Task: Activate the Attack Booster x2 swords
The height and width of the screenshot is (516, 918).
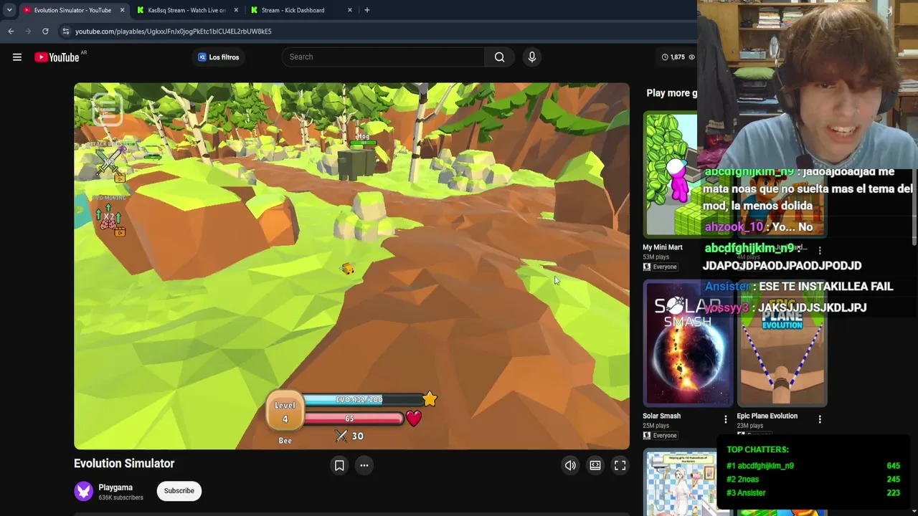Action: click(x=110, y=162)
